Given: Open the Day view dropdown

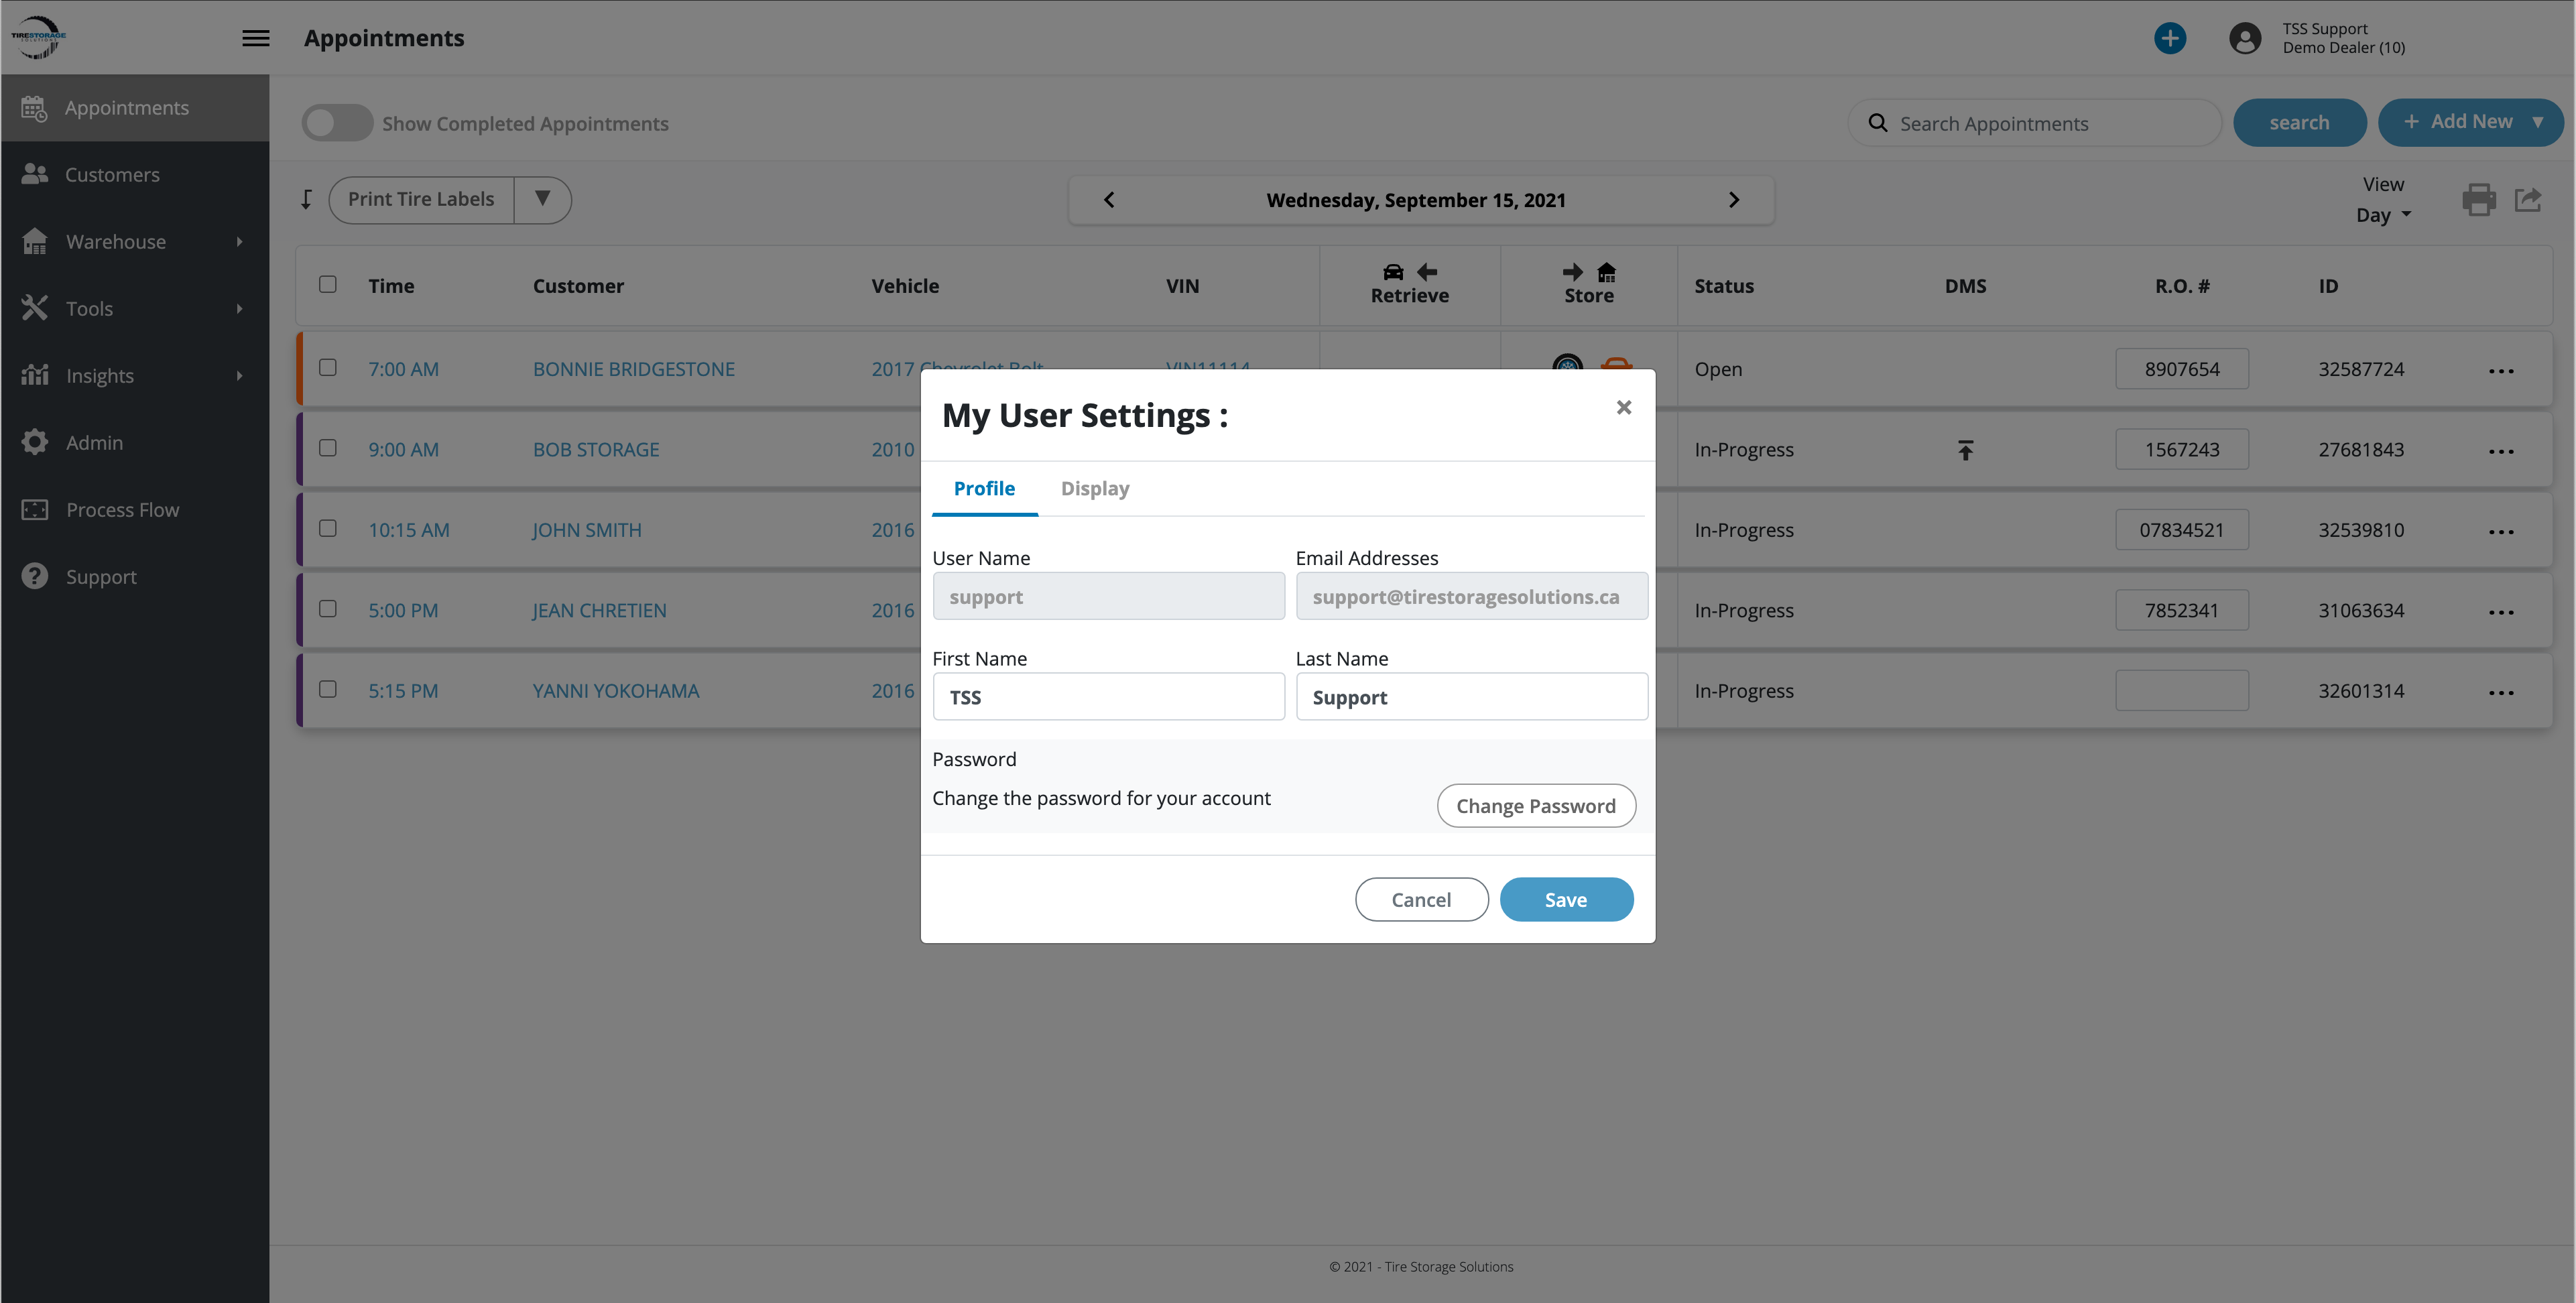Looking at the screenshot, I should (2383, 215).
